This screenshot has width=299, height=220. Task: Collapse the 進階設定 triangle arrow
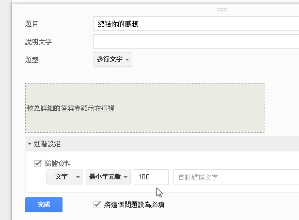click(x=29, y=144)
